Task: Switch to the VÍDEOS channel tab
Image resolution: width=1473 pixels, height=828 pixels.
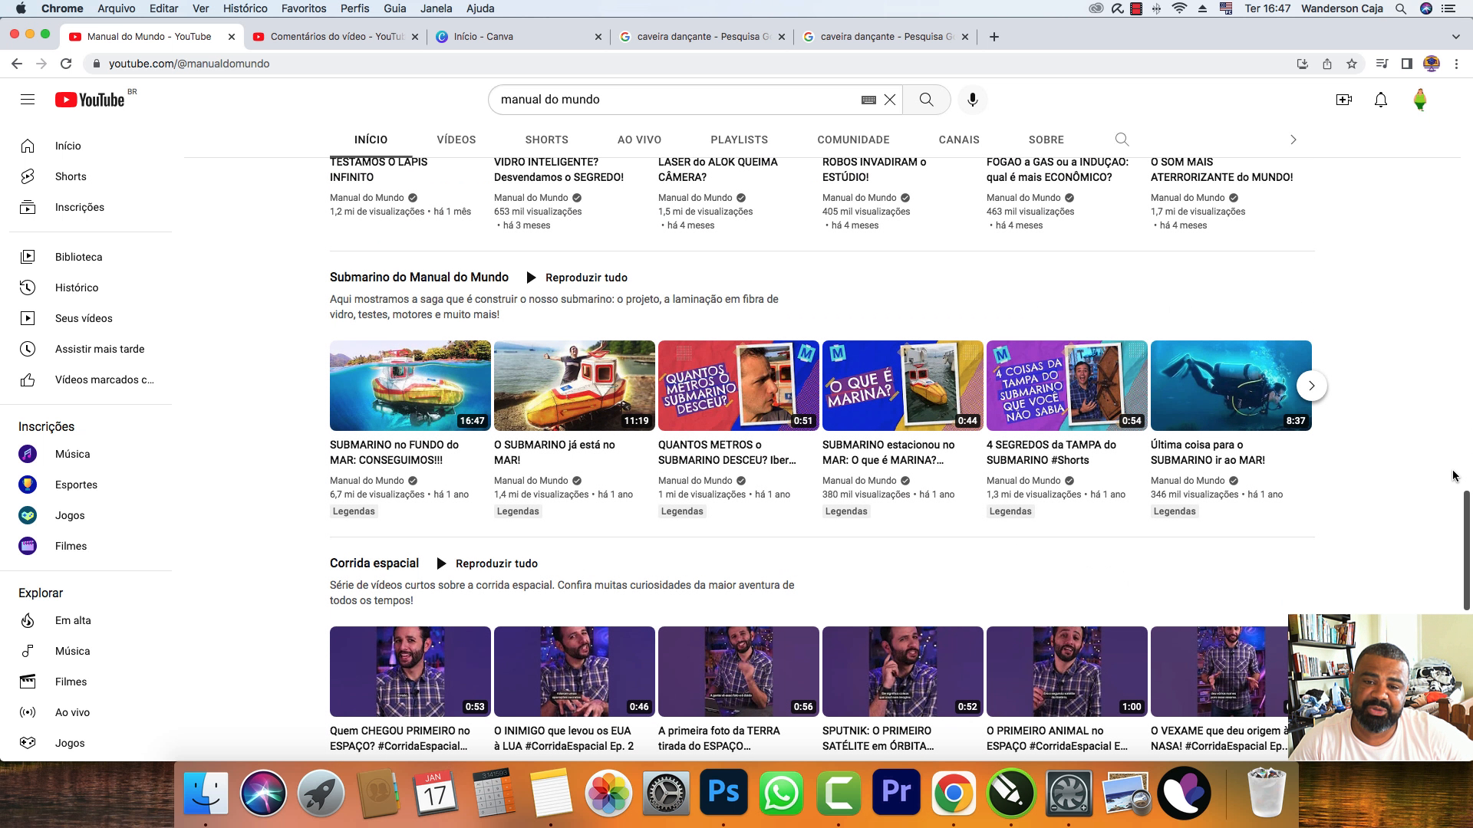Action: point(456,140)
